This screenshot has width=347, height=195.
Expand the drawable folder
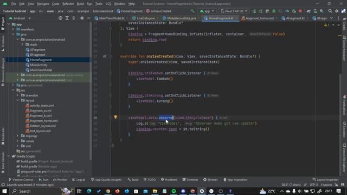coord(18,95)
